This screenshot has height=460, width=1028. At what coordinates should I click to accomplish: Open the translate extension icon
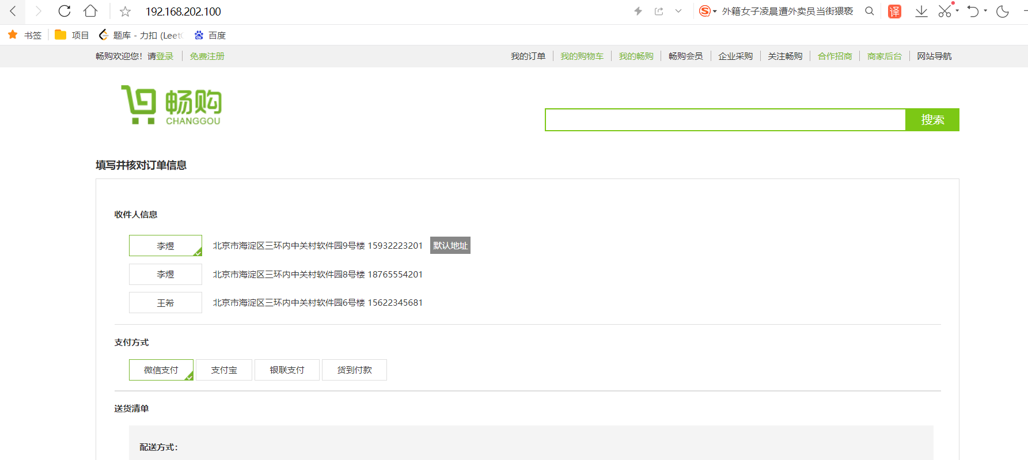click(894, 11)
